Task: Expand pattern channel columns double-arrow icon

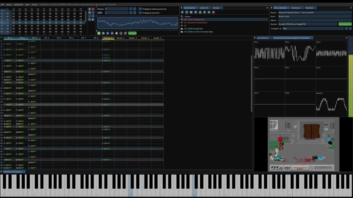Action: coord(2,38)
